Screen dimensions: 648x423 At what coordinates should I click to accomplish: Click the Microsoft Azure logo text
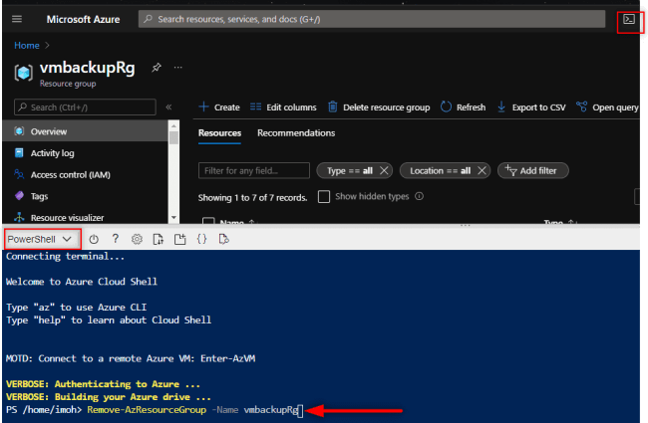point(83,19)
